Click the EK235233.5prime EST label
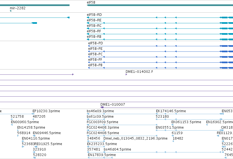 point(102,144)
